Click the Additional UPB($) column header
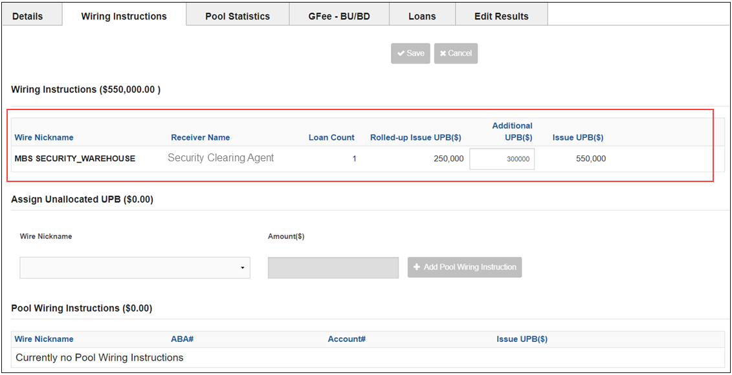Screen dimensions: 732x375 (x=512, y=131)
